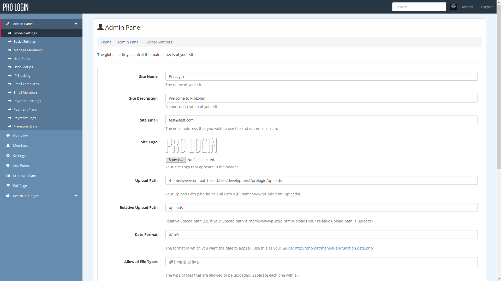The width and height of the screenshot is (501, 281).
Task: Click the Home breadcrumb link
Action: tap(106, 42)
